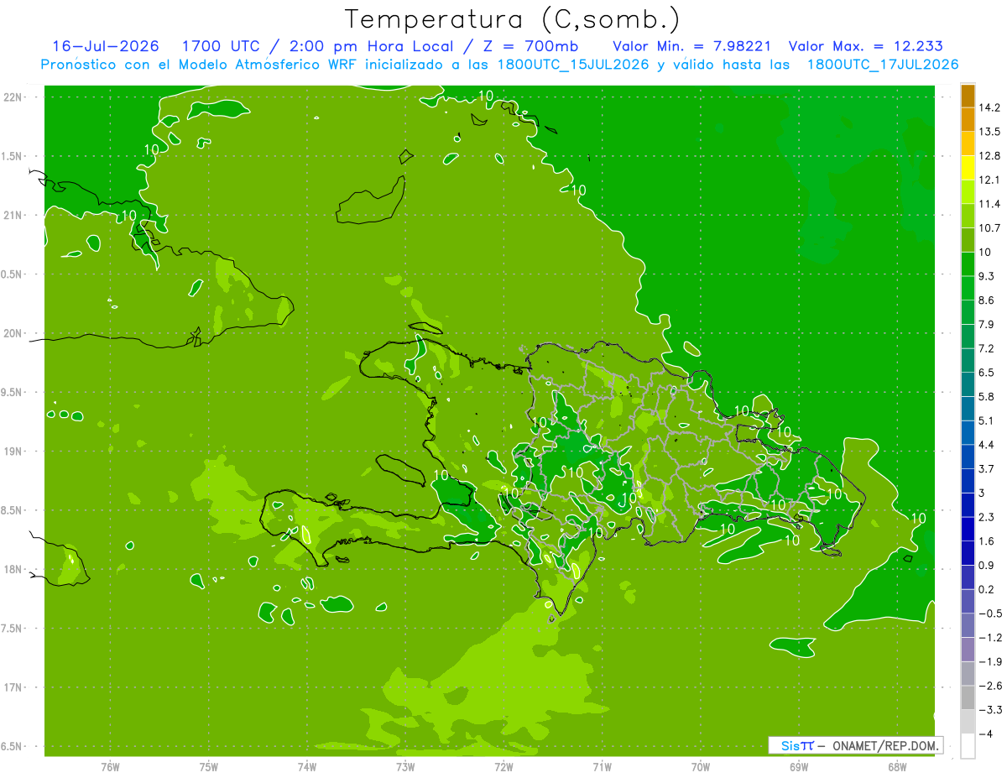Click legend value '-4'
This screenshot has height=778, width=1007.
point(985,734)
